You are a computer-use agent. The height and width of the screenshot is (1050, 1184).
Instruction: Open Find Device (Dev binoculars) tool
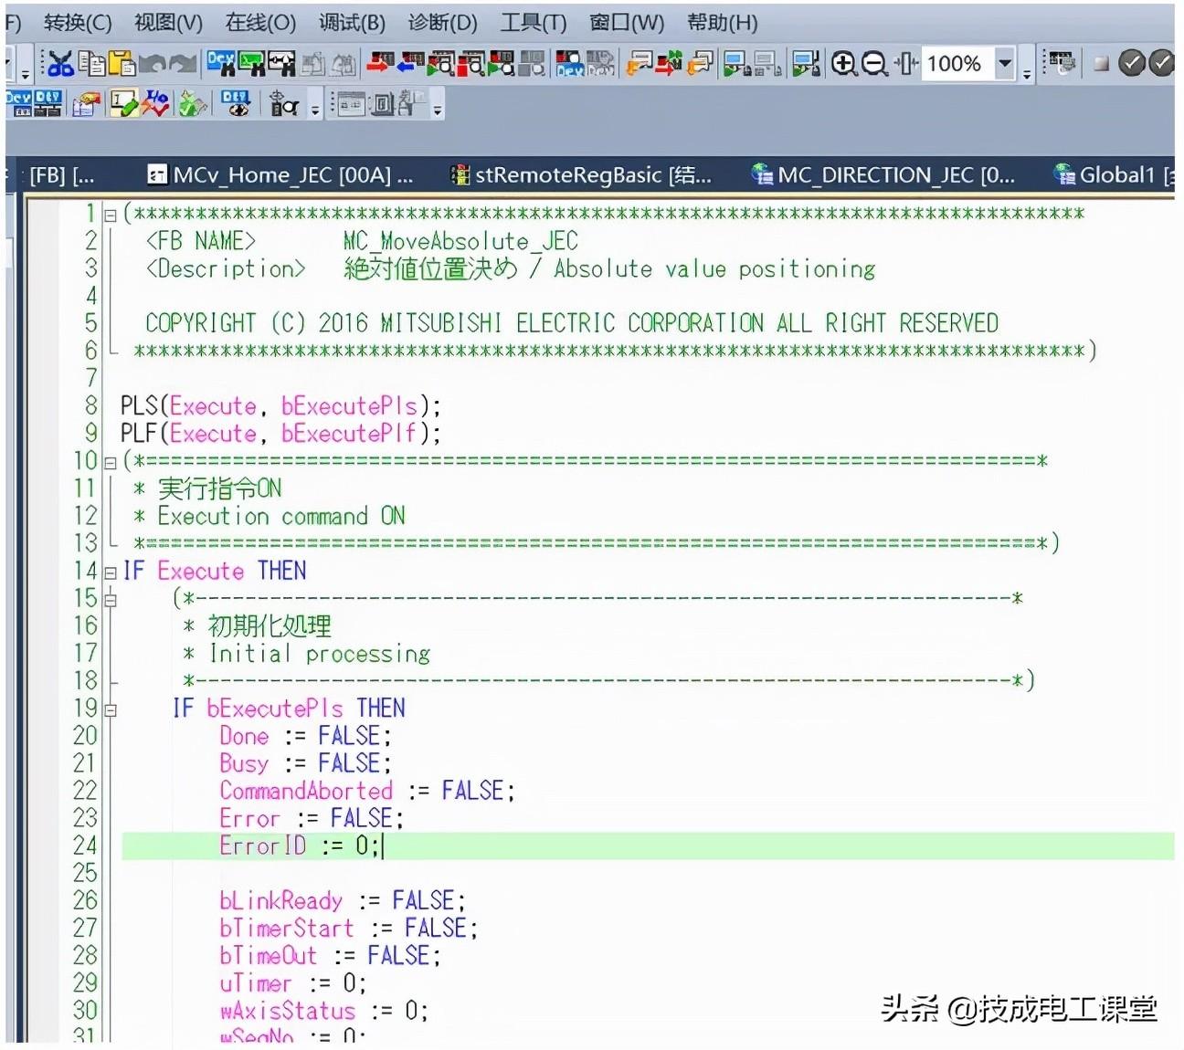tap(220, 63)
